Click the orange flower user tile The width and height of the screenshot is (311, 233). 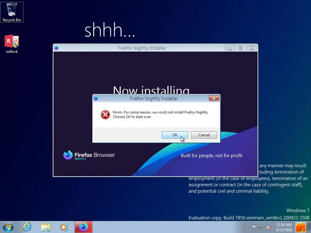pos(301,227)
